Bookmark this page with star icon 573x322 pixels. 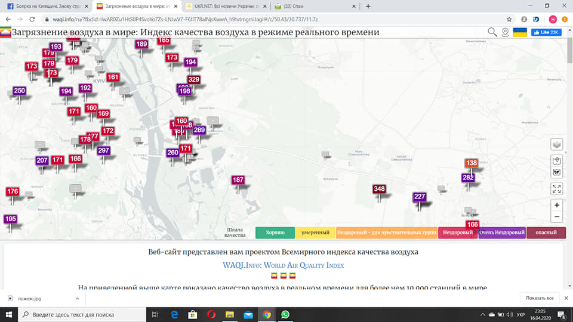coord(508,19)
